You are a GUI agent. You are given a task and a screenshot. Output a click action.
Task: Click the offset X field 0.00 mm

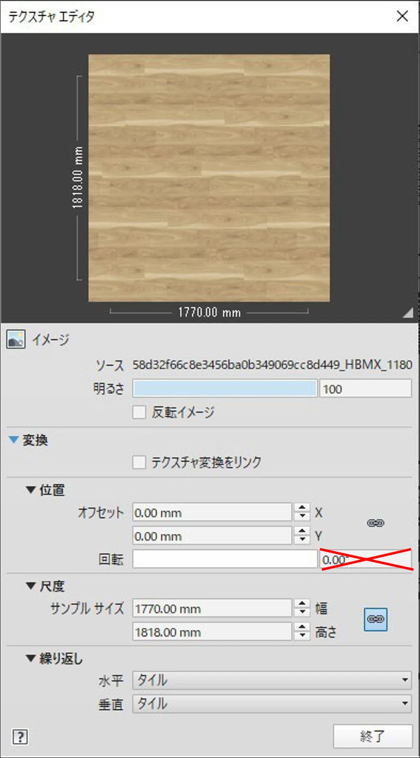click(212, 512)
